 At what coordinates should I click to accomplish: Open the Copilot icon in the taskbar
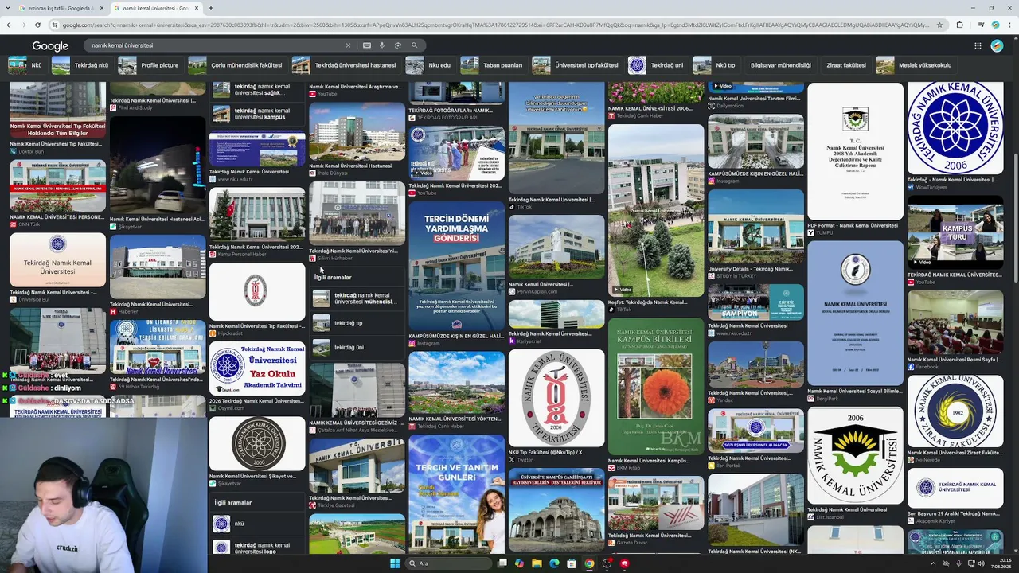519,563
